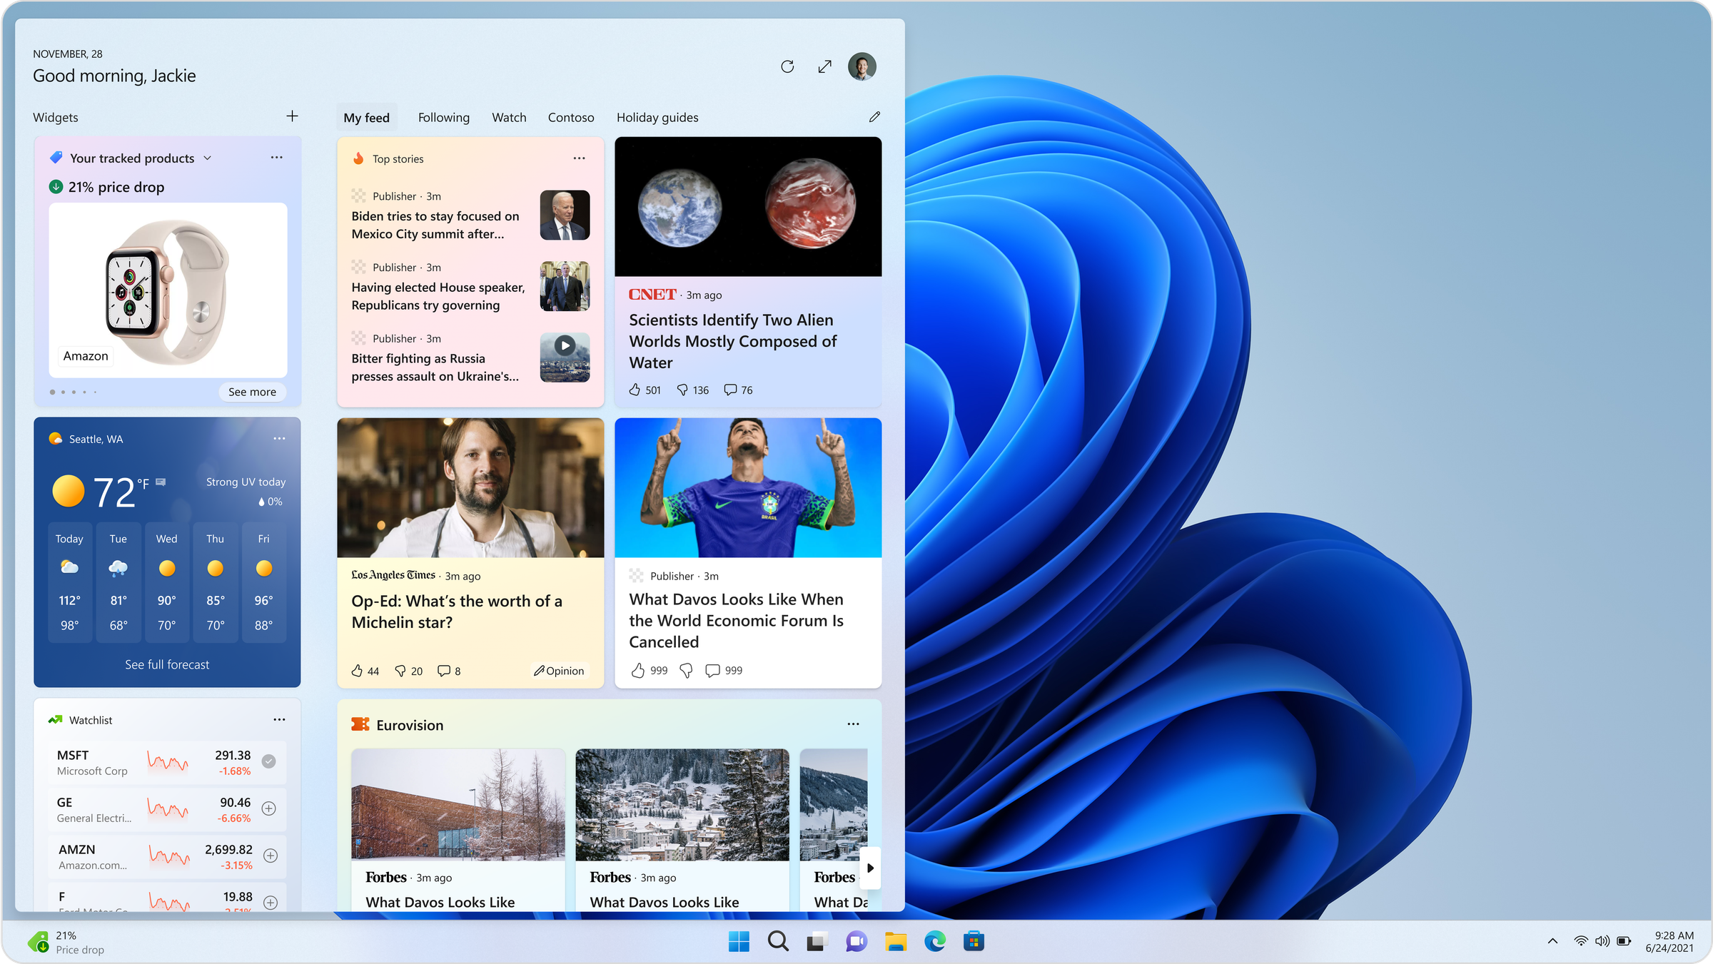
Task: Launch Microsoft Edge from taskbar
Action: point(935,942)
